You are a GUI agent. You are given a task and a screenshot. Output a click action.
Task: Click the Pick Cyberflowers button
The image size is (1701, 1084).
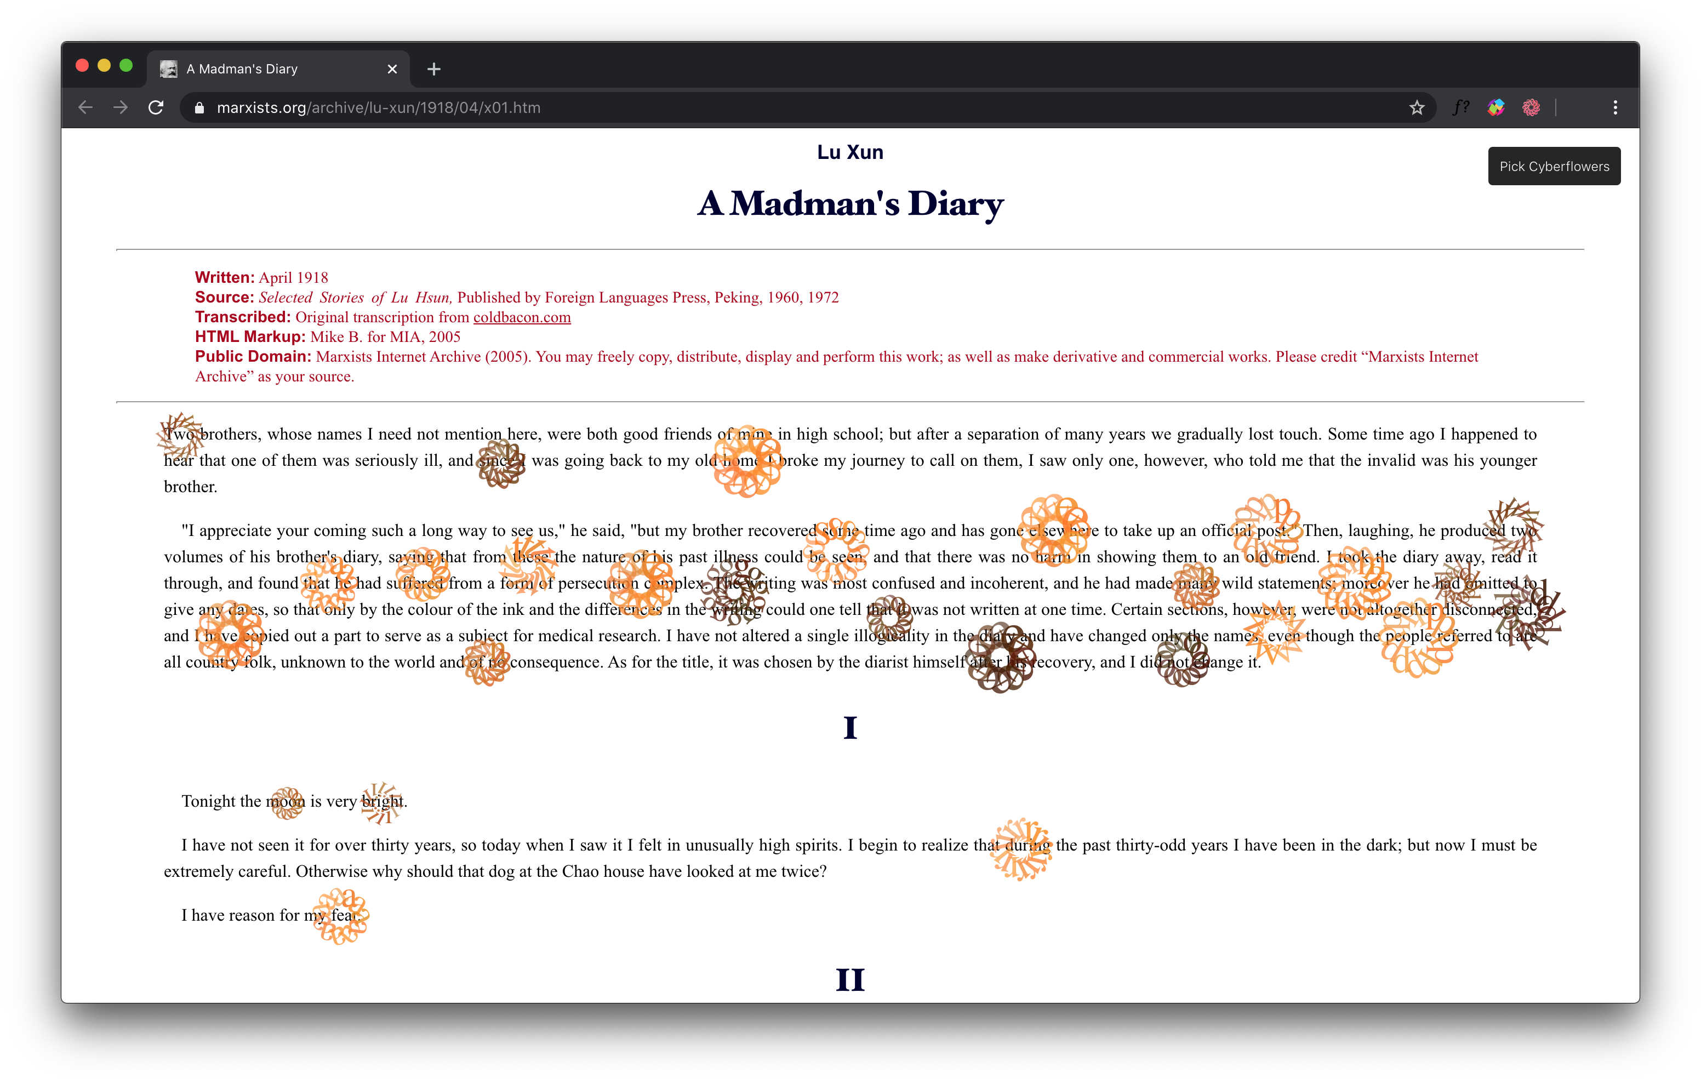[x=1554, y=166]
